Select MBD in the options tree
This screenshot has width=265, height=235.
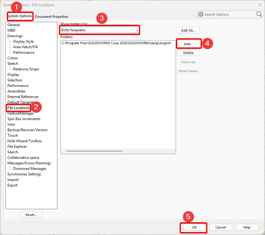(x=11, y=30)
